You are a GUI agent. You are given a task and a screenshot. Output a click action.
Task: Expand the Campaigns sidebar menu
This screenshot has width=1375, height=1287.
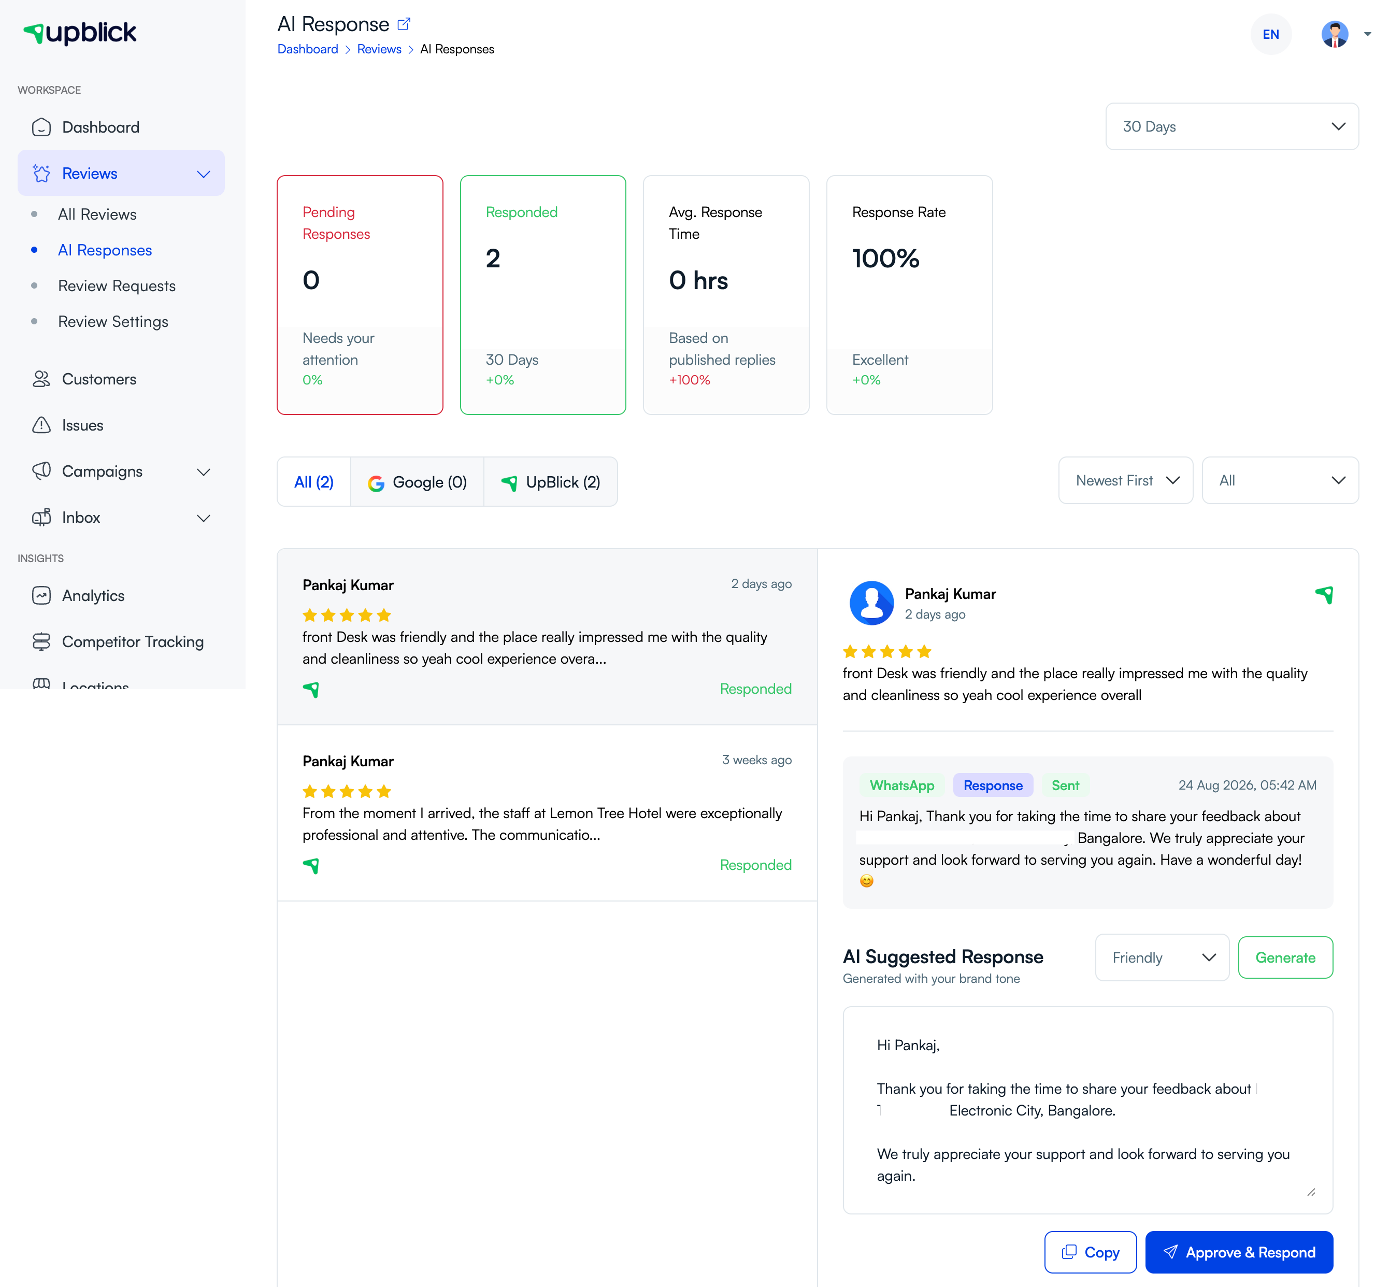[x=203, y=471]
